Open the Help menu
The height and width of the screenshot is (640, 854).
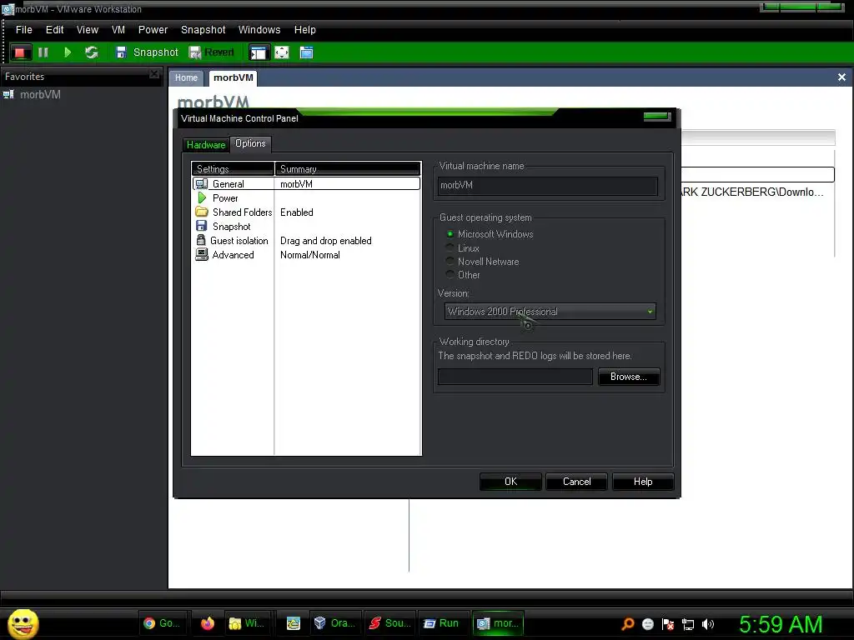(x=305, y=30)
